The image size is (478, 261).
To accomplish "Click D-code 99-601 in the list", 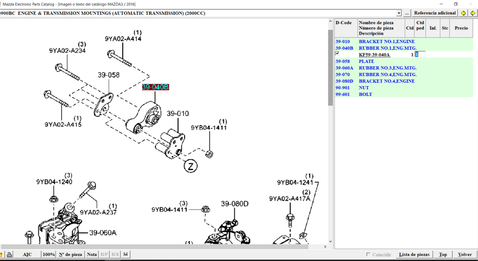I will click(x=342, y=94).
